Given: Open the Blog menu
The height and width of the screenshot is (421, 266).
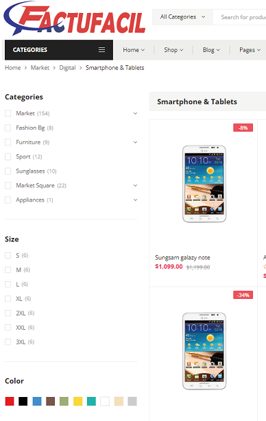Looking at the screenshot, I should click(x=211, y=50).
